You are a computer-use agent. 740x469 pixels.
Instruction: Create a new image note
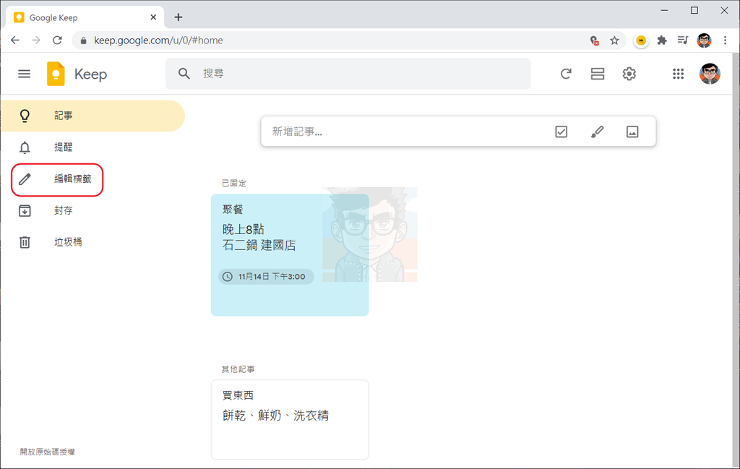(632, 132)
